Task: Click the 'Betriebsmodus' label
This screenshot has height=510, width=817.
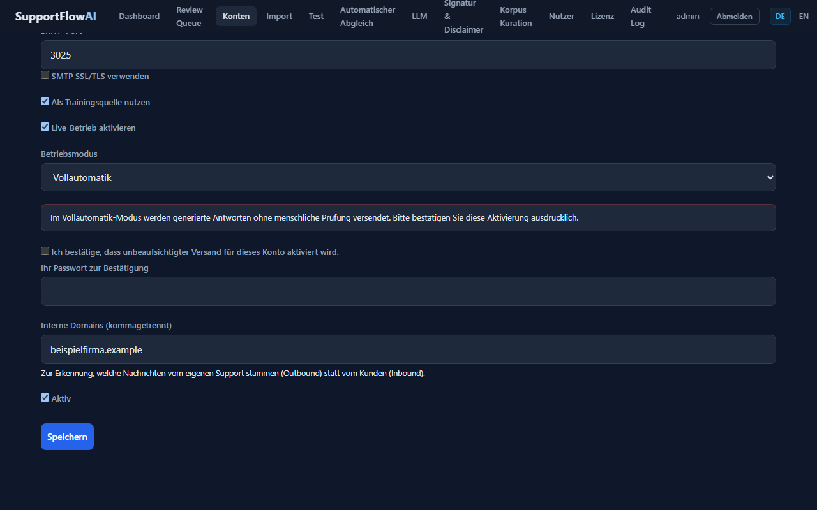Action: 69,154
